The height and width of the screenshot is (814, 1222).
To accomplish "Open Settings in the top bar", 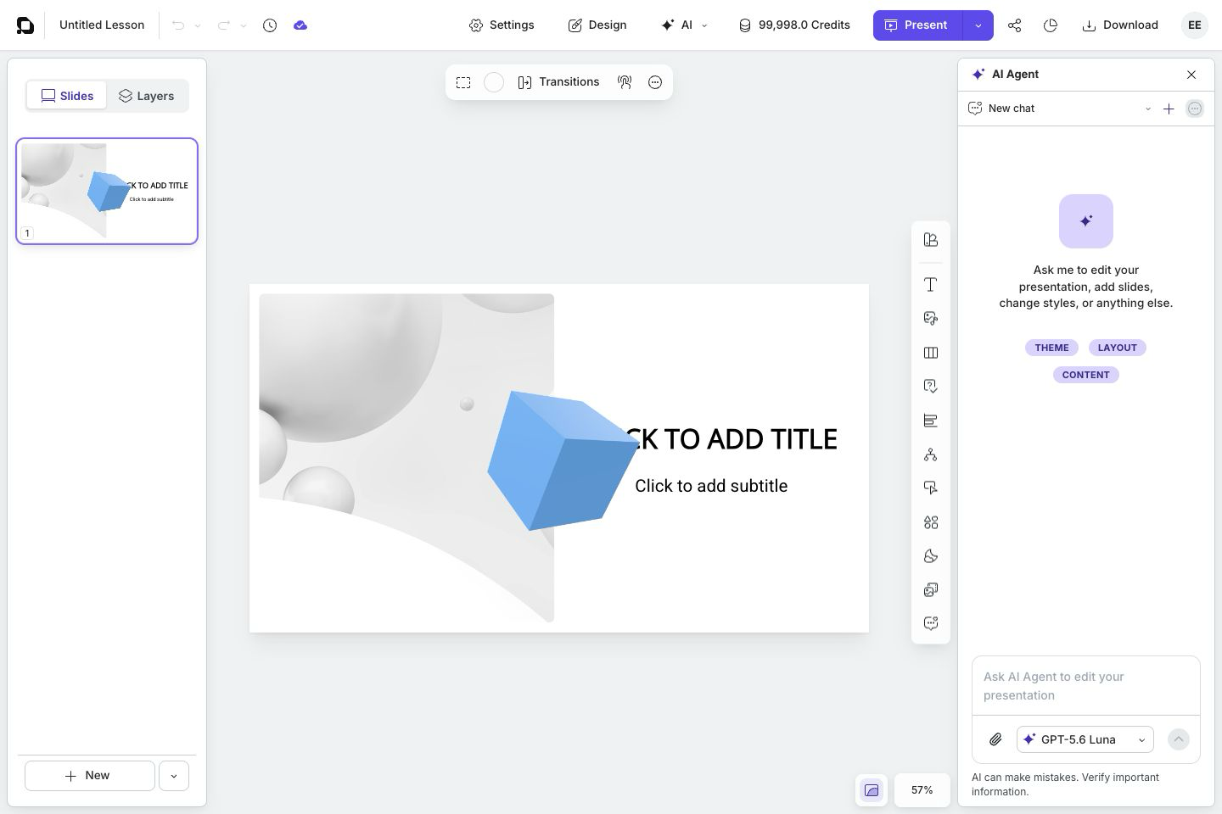I will point(502,25).
